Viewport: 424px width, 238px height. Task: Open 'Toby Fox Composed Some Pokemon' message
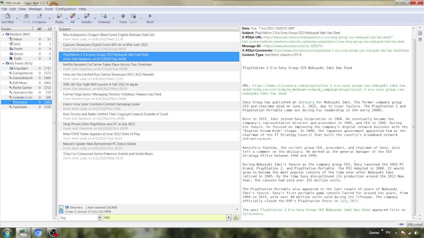pos(149,156)
